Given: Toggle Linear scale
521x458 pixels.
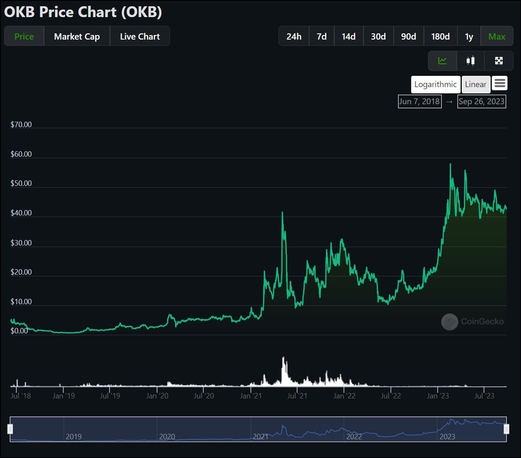Looking at the screenshot, I should click(476, 85).
